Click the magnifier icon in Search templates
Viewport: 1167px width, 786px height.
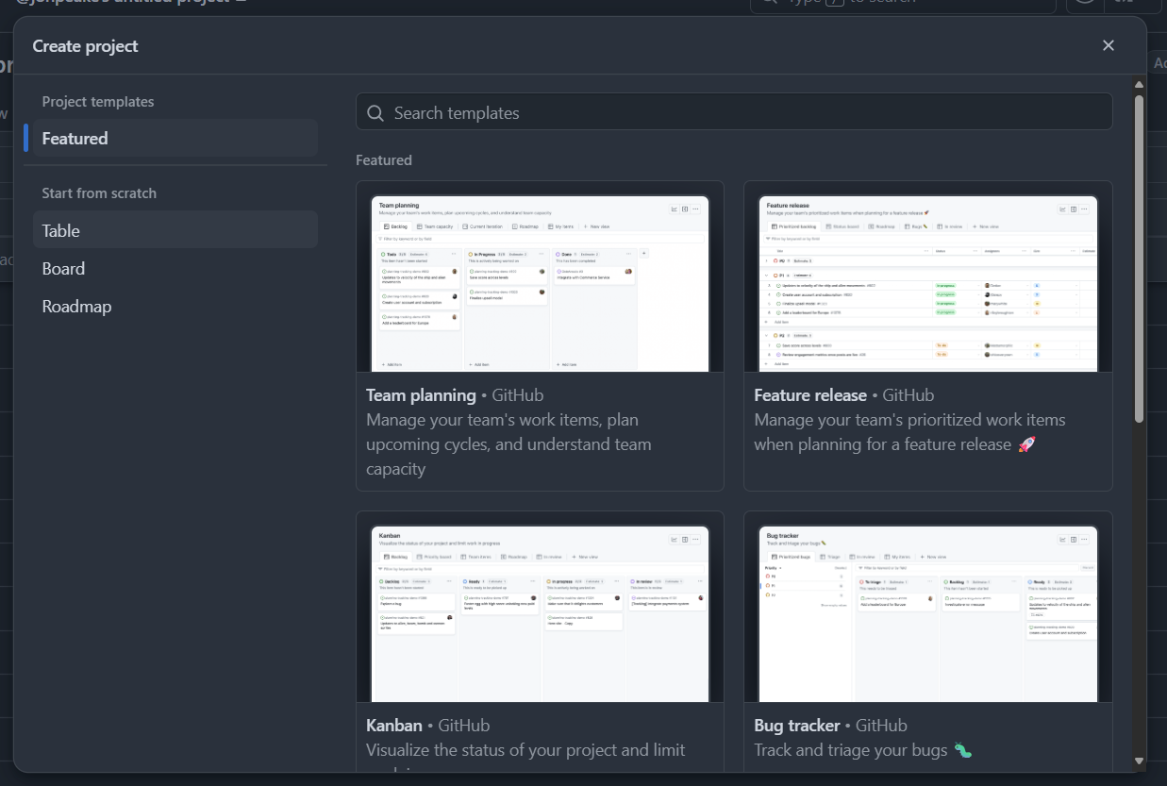click(375, 113)
